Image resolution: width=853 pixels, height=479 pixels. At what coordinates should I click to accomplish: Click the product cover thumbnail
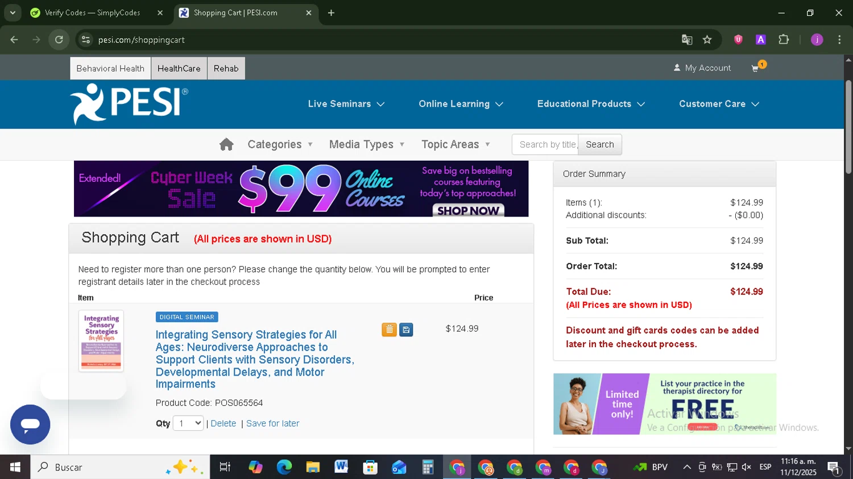pos(101,341)
